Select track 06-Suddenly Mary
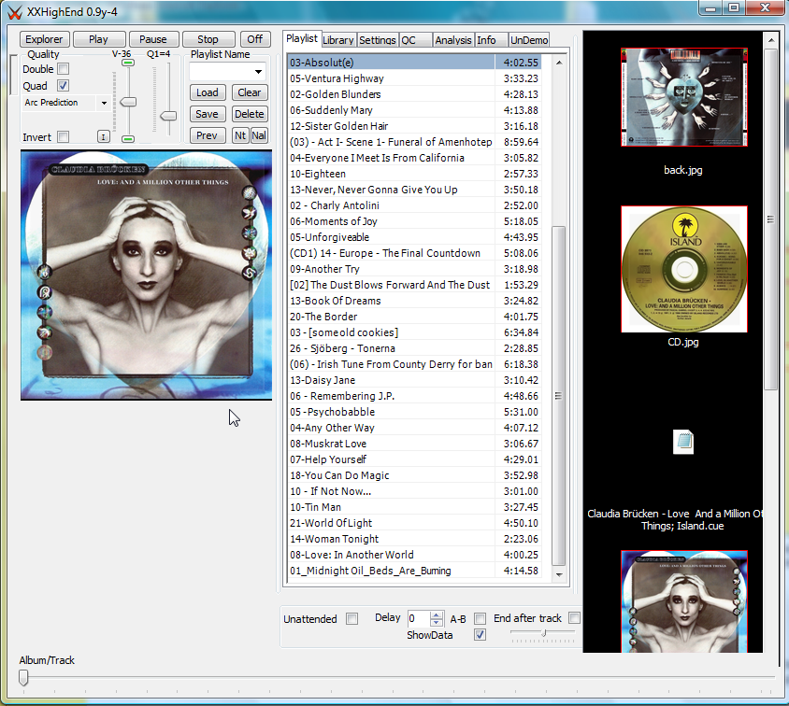 point(416,110)
